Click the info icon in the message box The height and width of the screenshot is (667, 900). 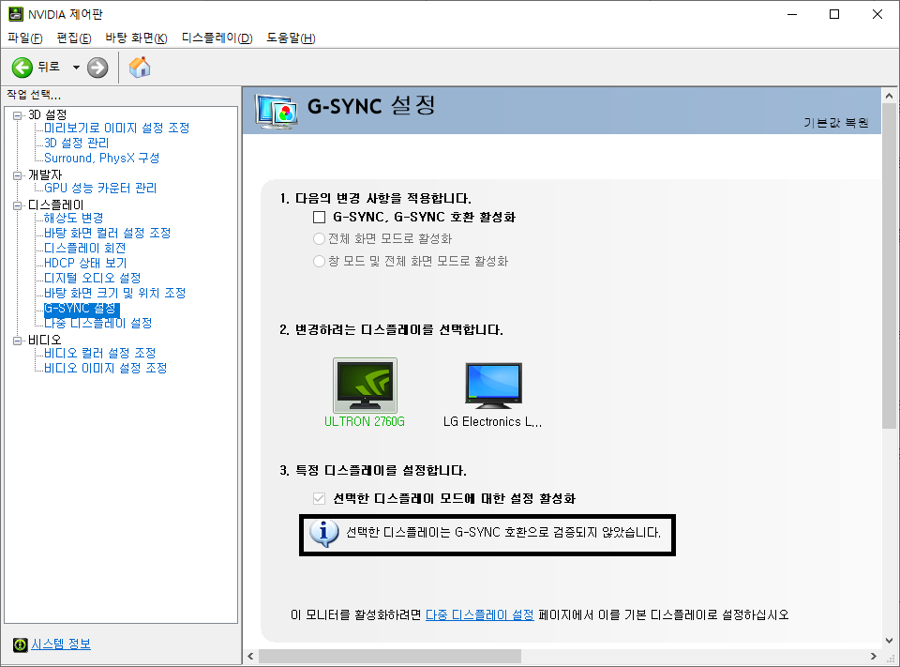click(323, 534)
